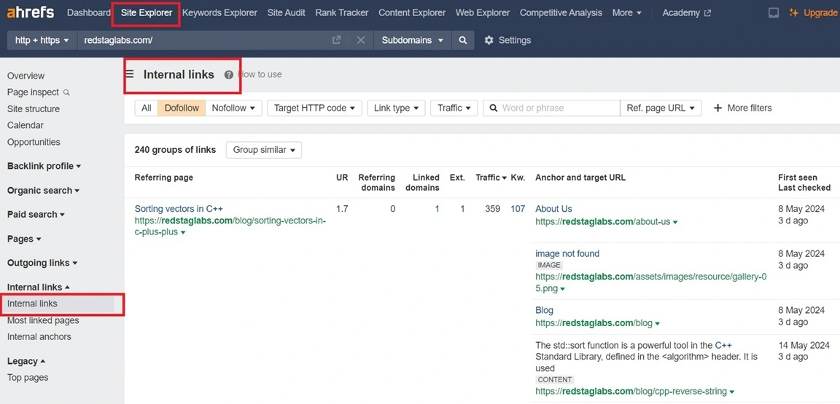The image size is (840, 404).
Task: Switch to Keywords Explorer tab
Action: (219, 13)
